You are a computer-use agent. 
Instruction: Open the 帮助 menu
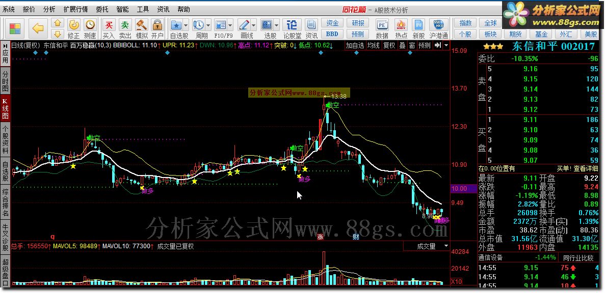(x=183, y=9)
